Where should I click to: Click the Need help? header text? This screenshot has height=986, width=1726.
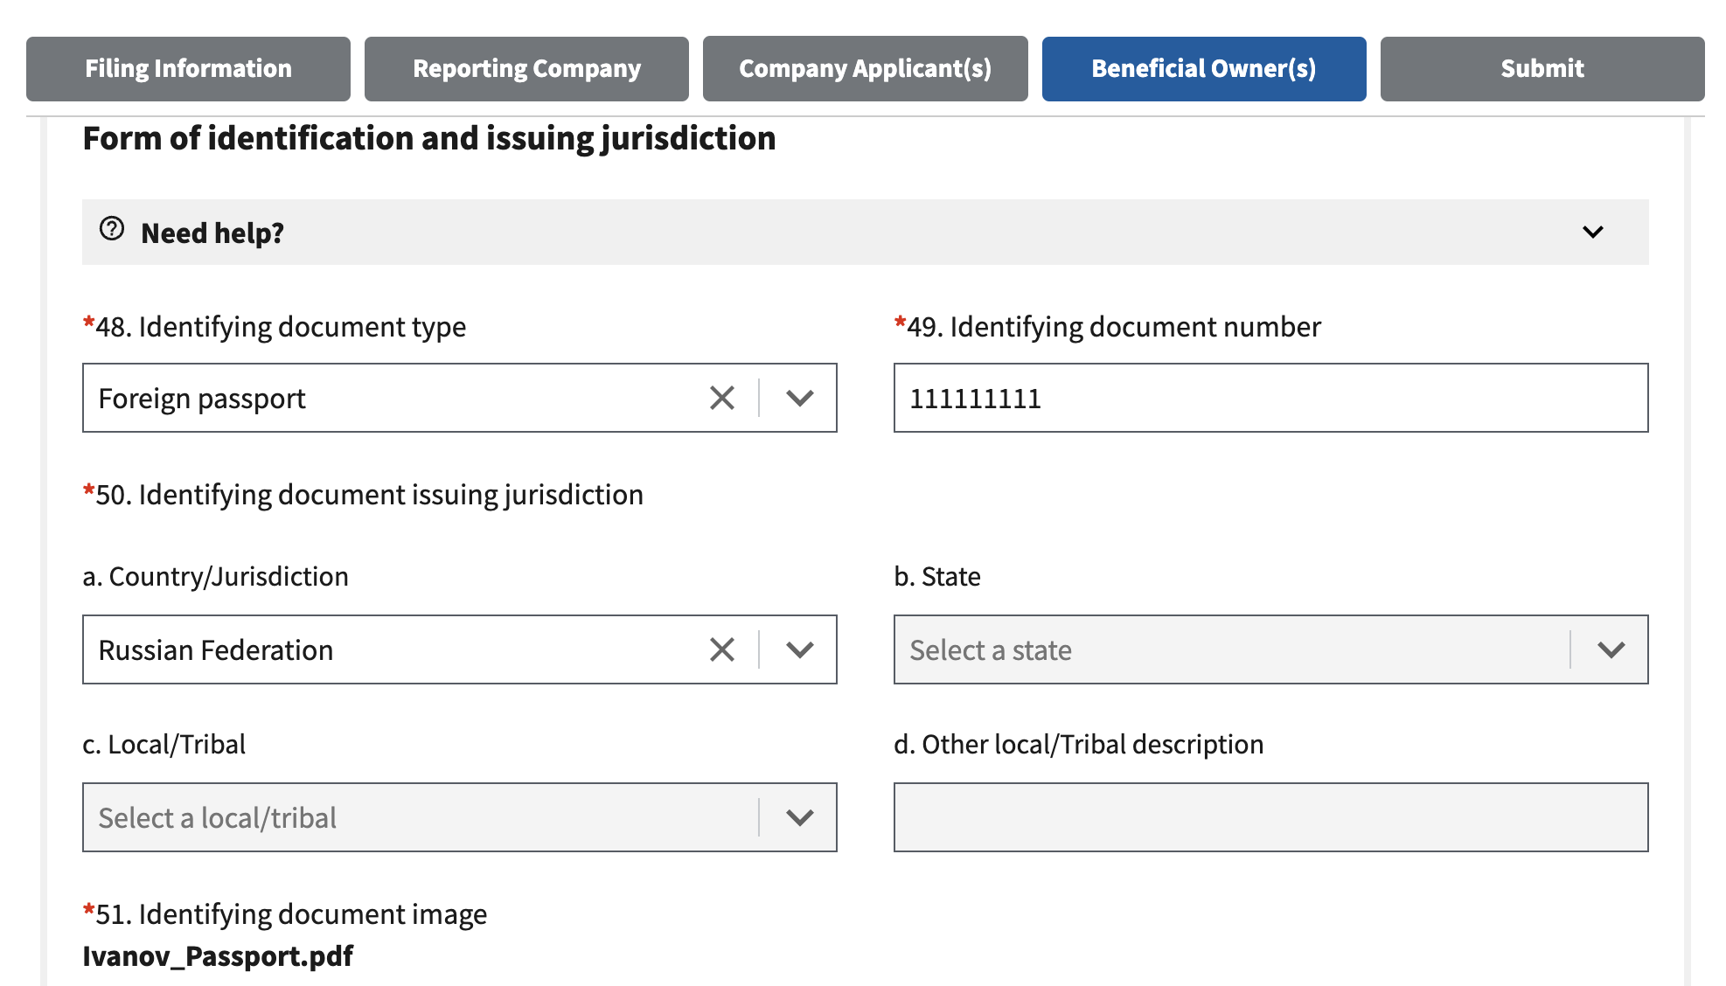click(212, 233)
